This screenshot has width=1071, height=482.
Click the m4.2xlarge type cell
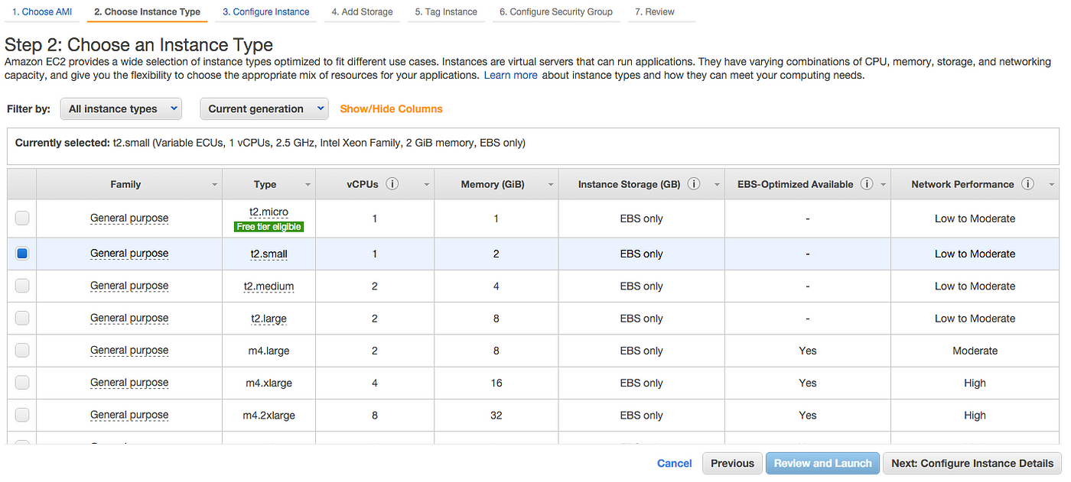[x=269, y=415]
